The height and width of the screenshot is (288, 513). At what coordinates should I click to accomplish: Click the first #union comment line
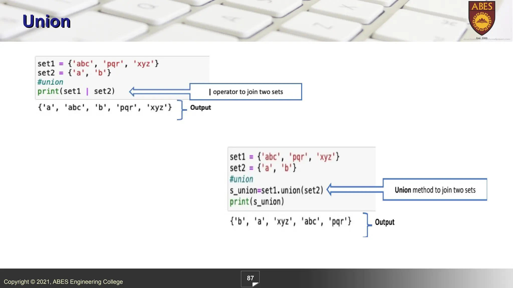(50, 82)
